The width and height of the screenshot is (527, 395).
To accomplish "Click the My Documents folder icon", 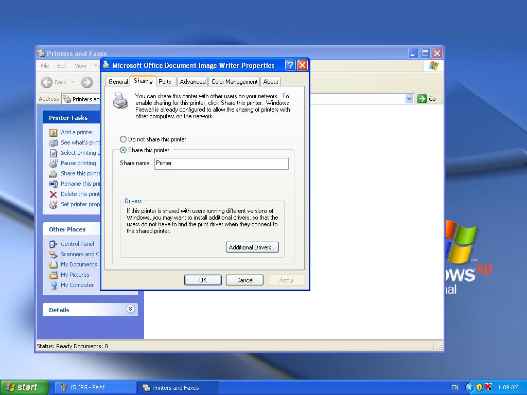I will click(53, 264).
